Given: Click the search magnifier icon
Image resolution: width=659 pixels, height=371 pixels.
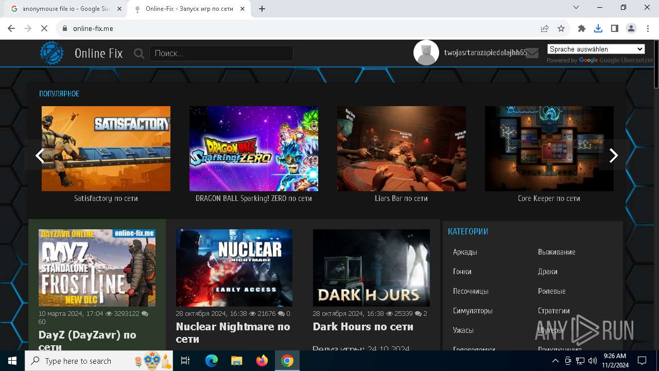Looking at the screenshot, I should coord(139,53).
